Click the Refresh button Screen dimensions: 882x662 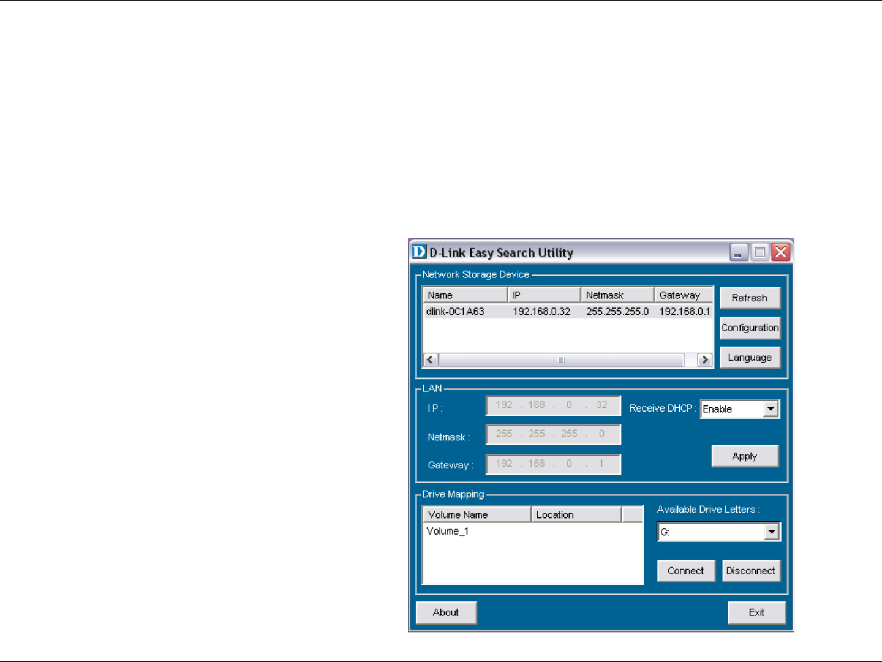750,298
